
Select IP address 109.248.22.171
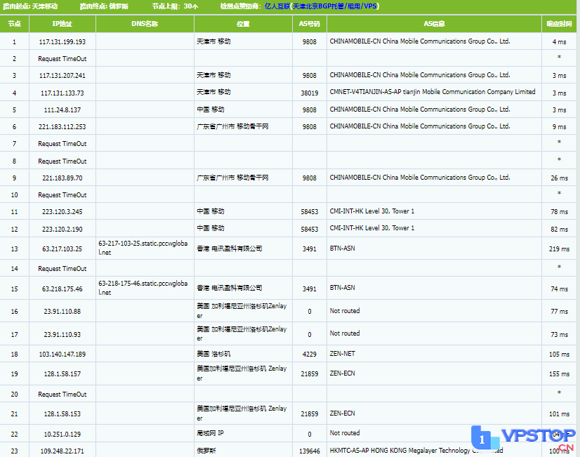62,451
